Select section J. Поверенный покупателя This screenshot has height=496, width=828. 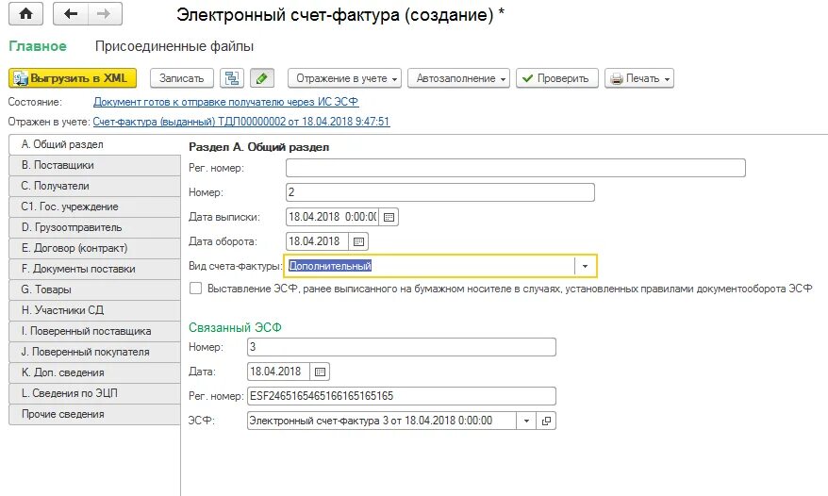(95, 352)
